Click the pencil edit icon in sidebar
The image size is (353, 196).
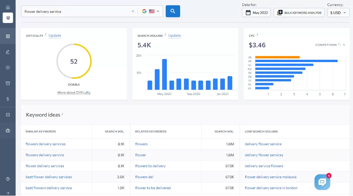click(8, 52)
